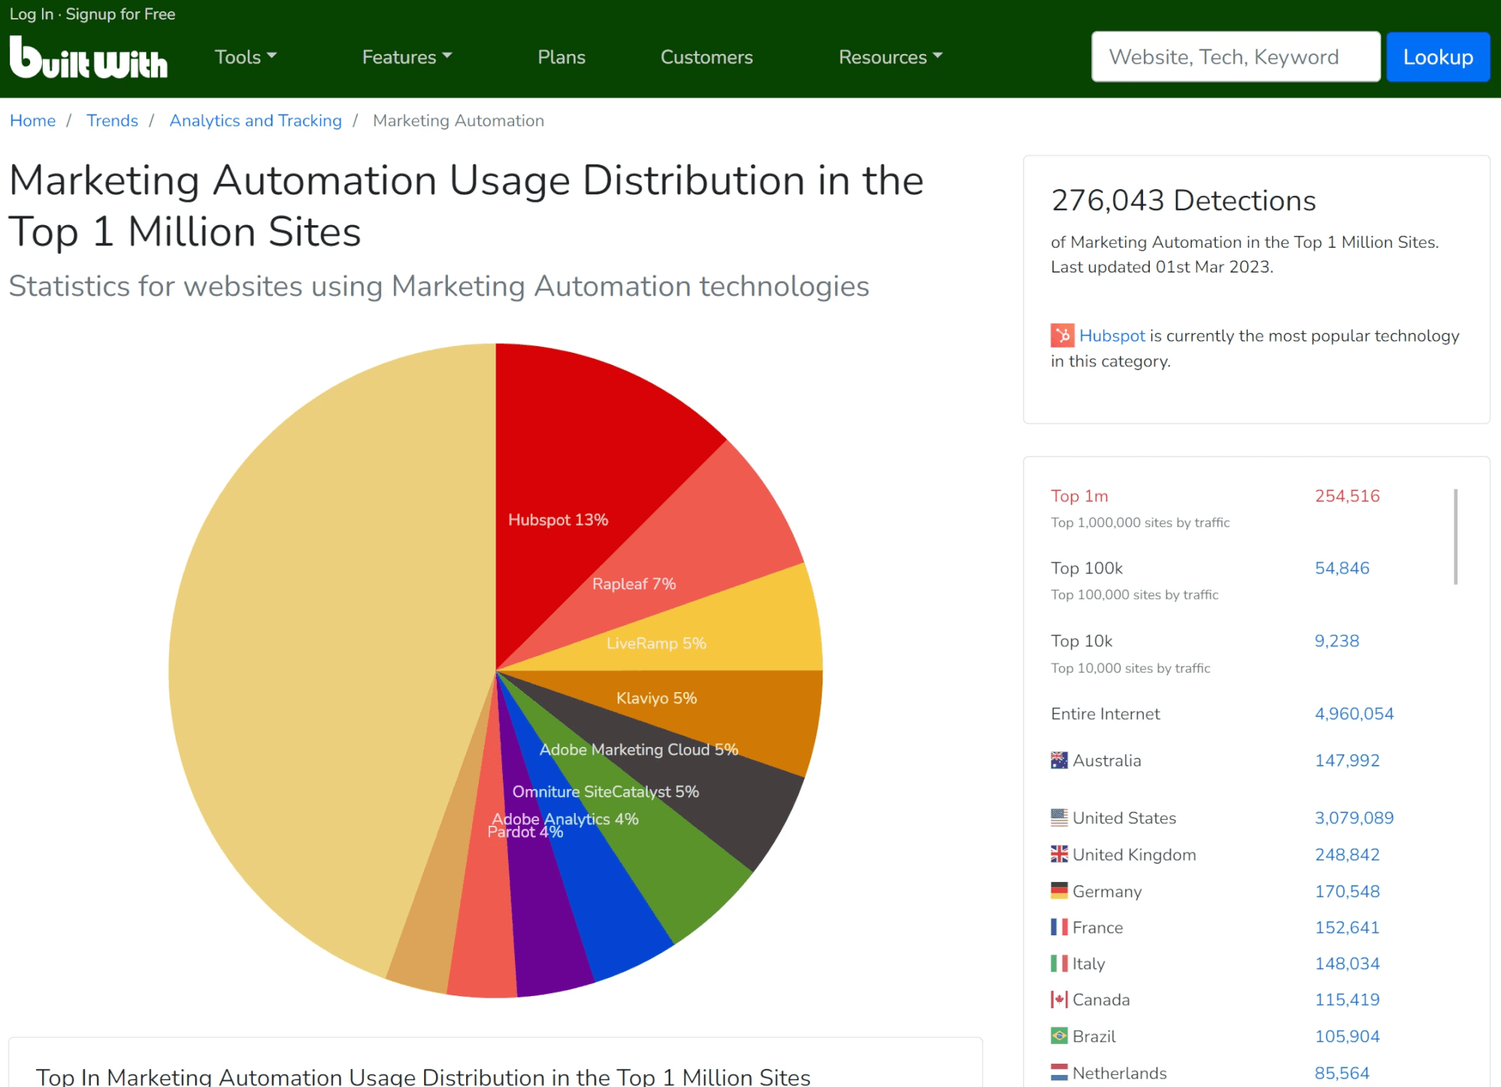Screen dimensions: 1501x1087
Task: Open Canada count 115,419
Action: point(1347,999)
